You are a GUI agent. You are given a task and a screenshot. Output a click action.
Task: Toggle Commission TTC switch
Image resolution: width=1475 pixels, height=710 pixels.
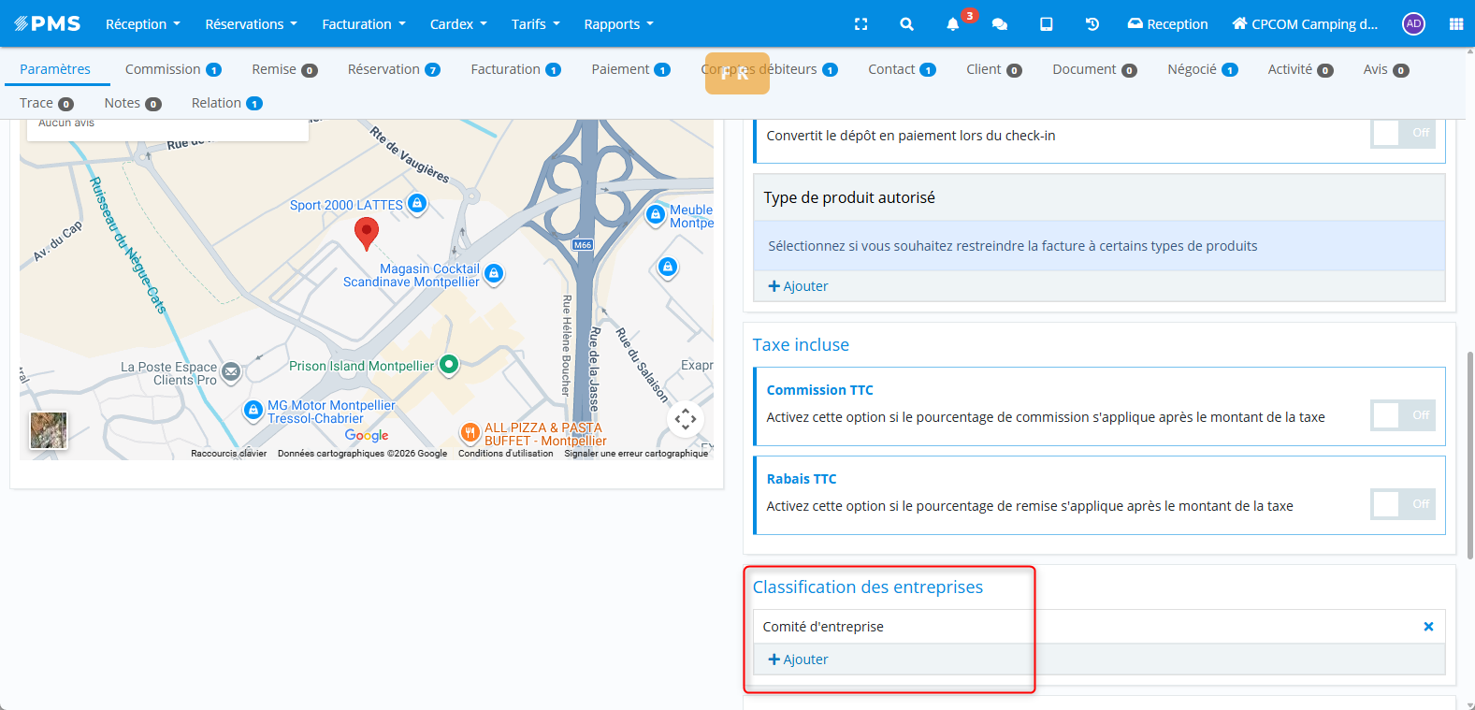1402,415
